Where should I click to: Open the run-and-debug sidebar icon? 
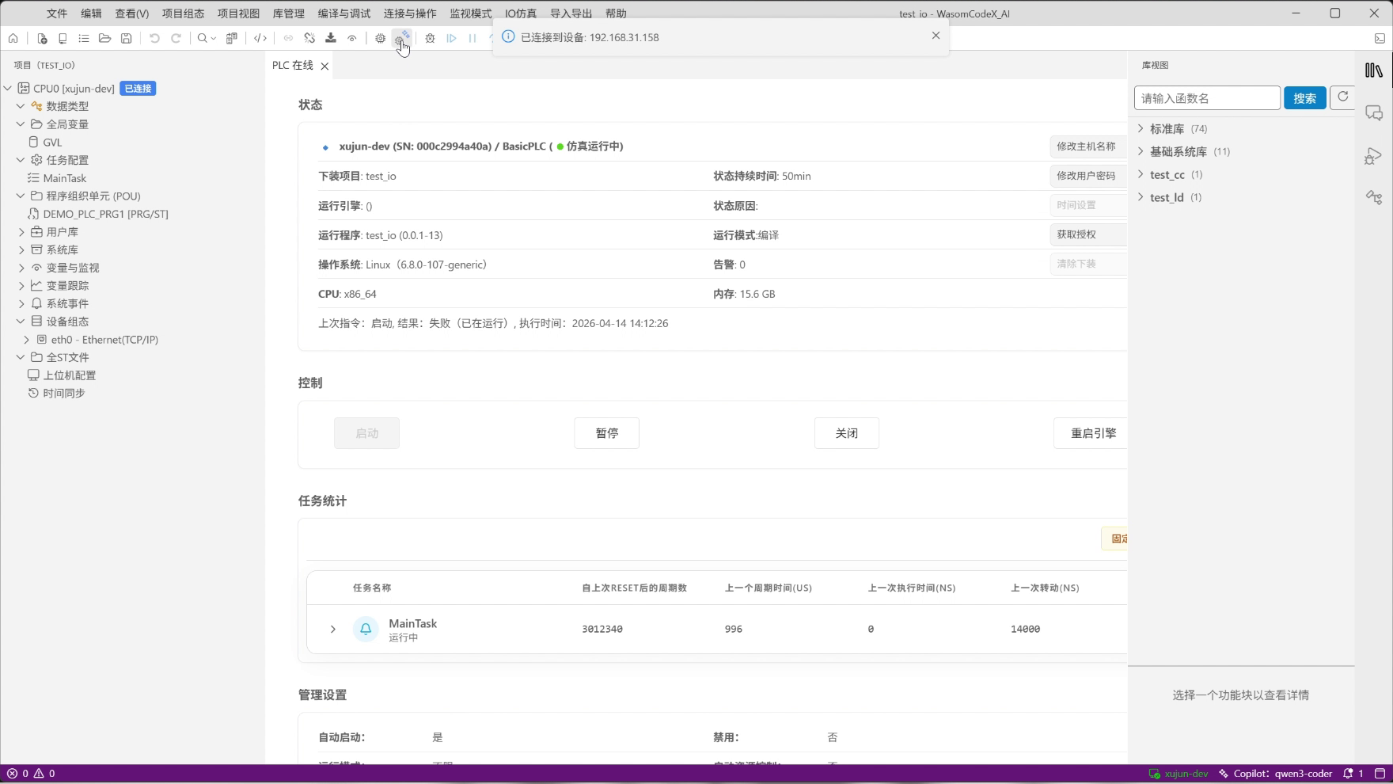point(1374,156)
